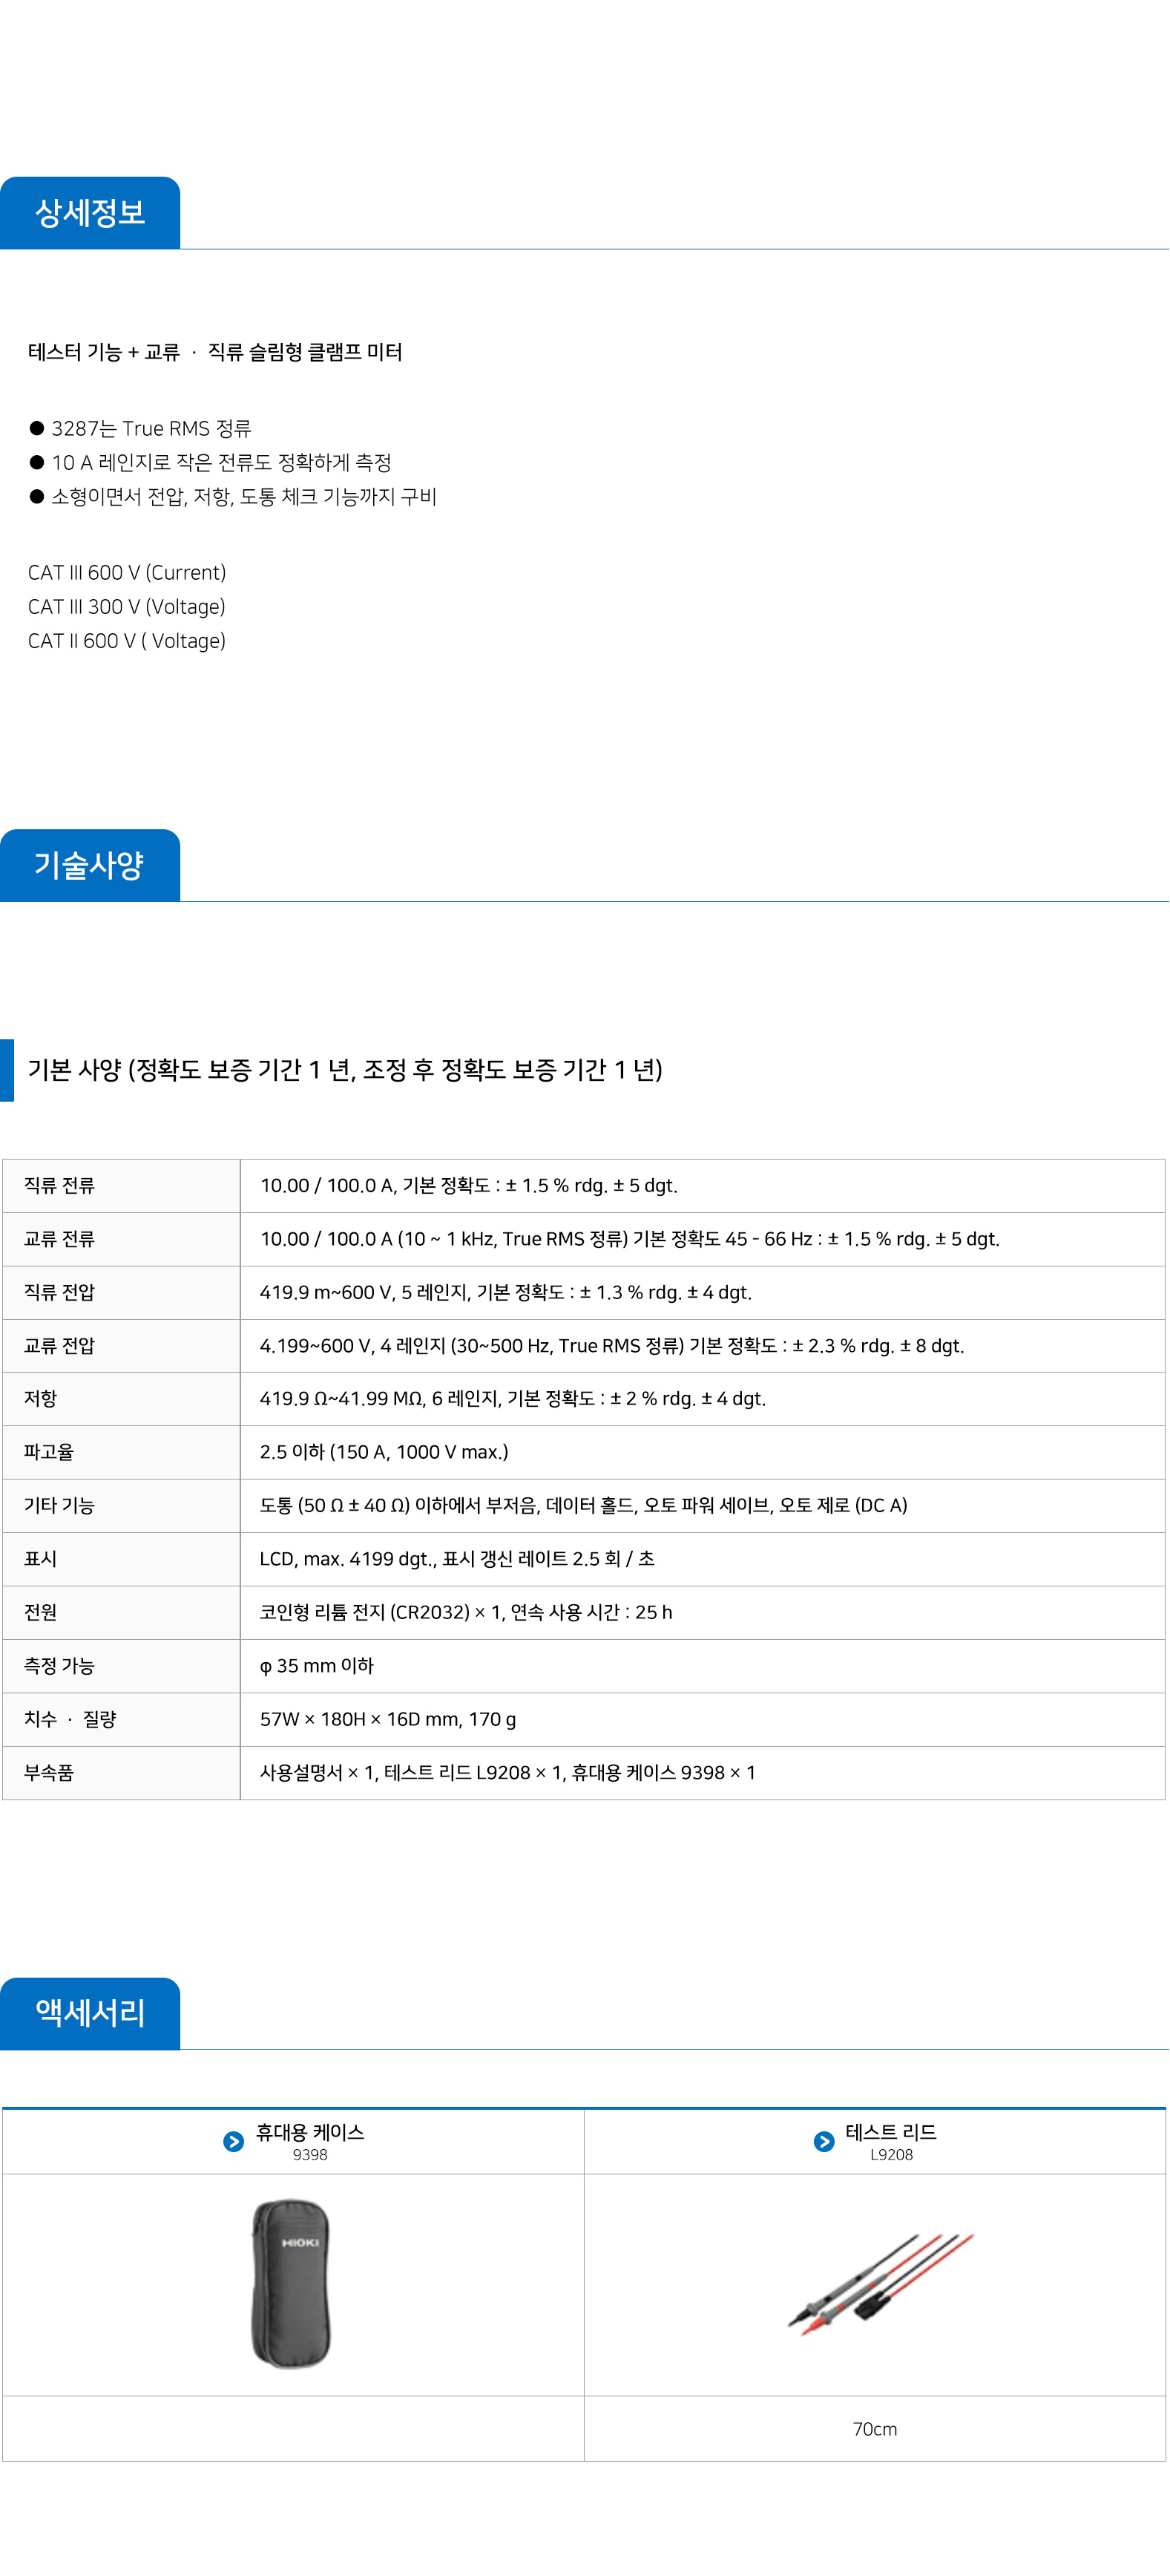Screen dimensions: 1170x2576
Task: Select the 교류 전압 row header
Action: point(60,1346)
